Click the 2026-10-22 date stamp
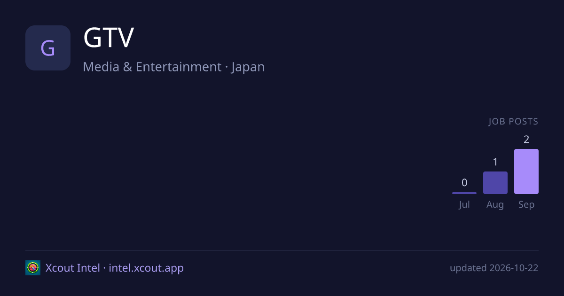The image size is (564, 296). [x=514, y=268]
